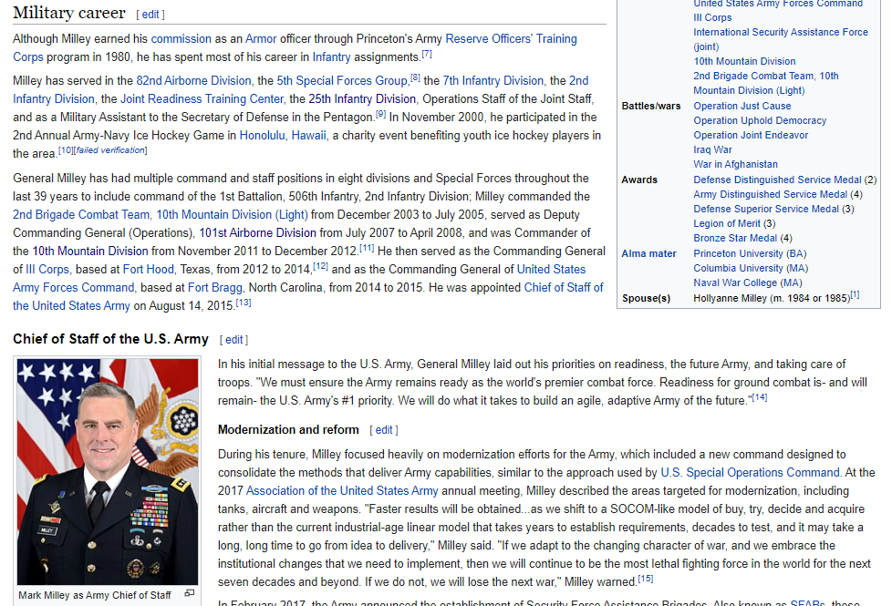Open the Bronze Star Medal link
892x606 pixels.
[x=735, y=238]
